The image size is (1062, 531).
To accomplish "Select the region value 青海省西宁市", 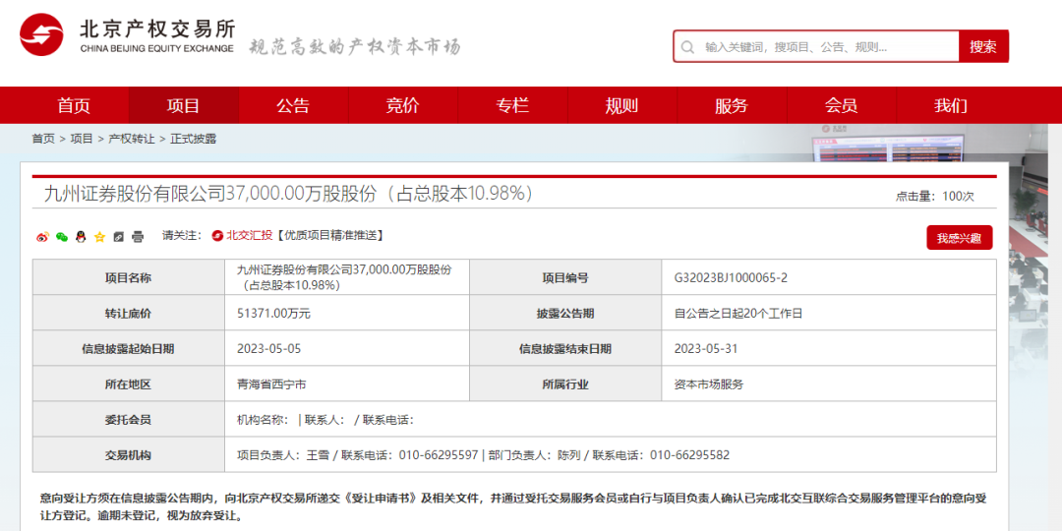I will point(271,384).
